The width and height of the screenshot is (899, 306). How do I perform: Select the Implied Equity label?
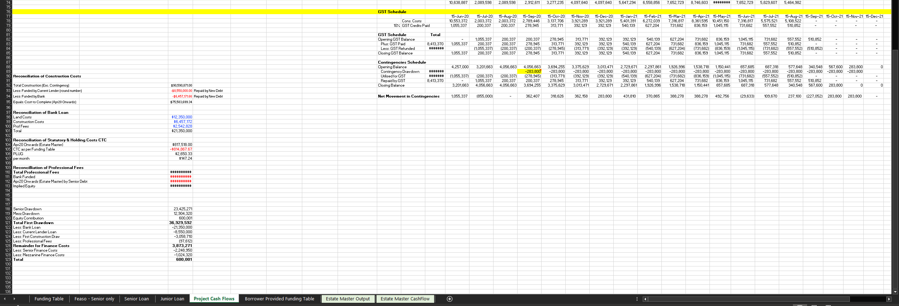(24, 186)
